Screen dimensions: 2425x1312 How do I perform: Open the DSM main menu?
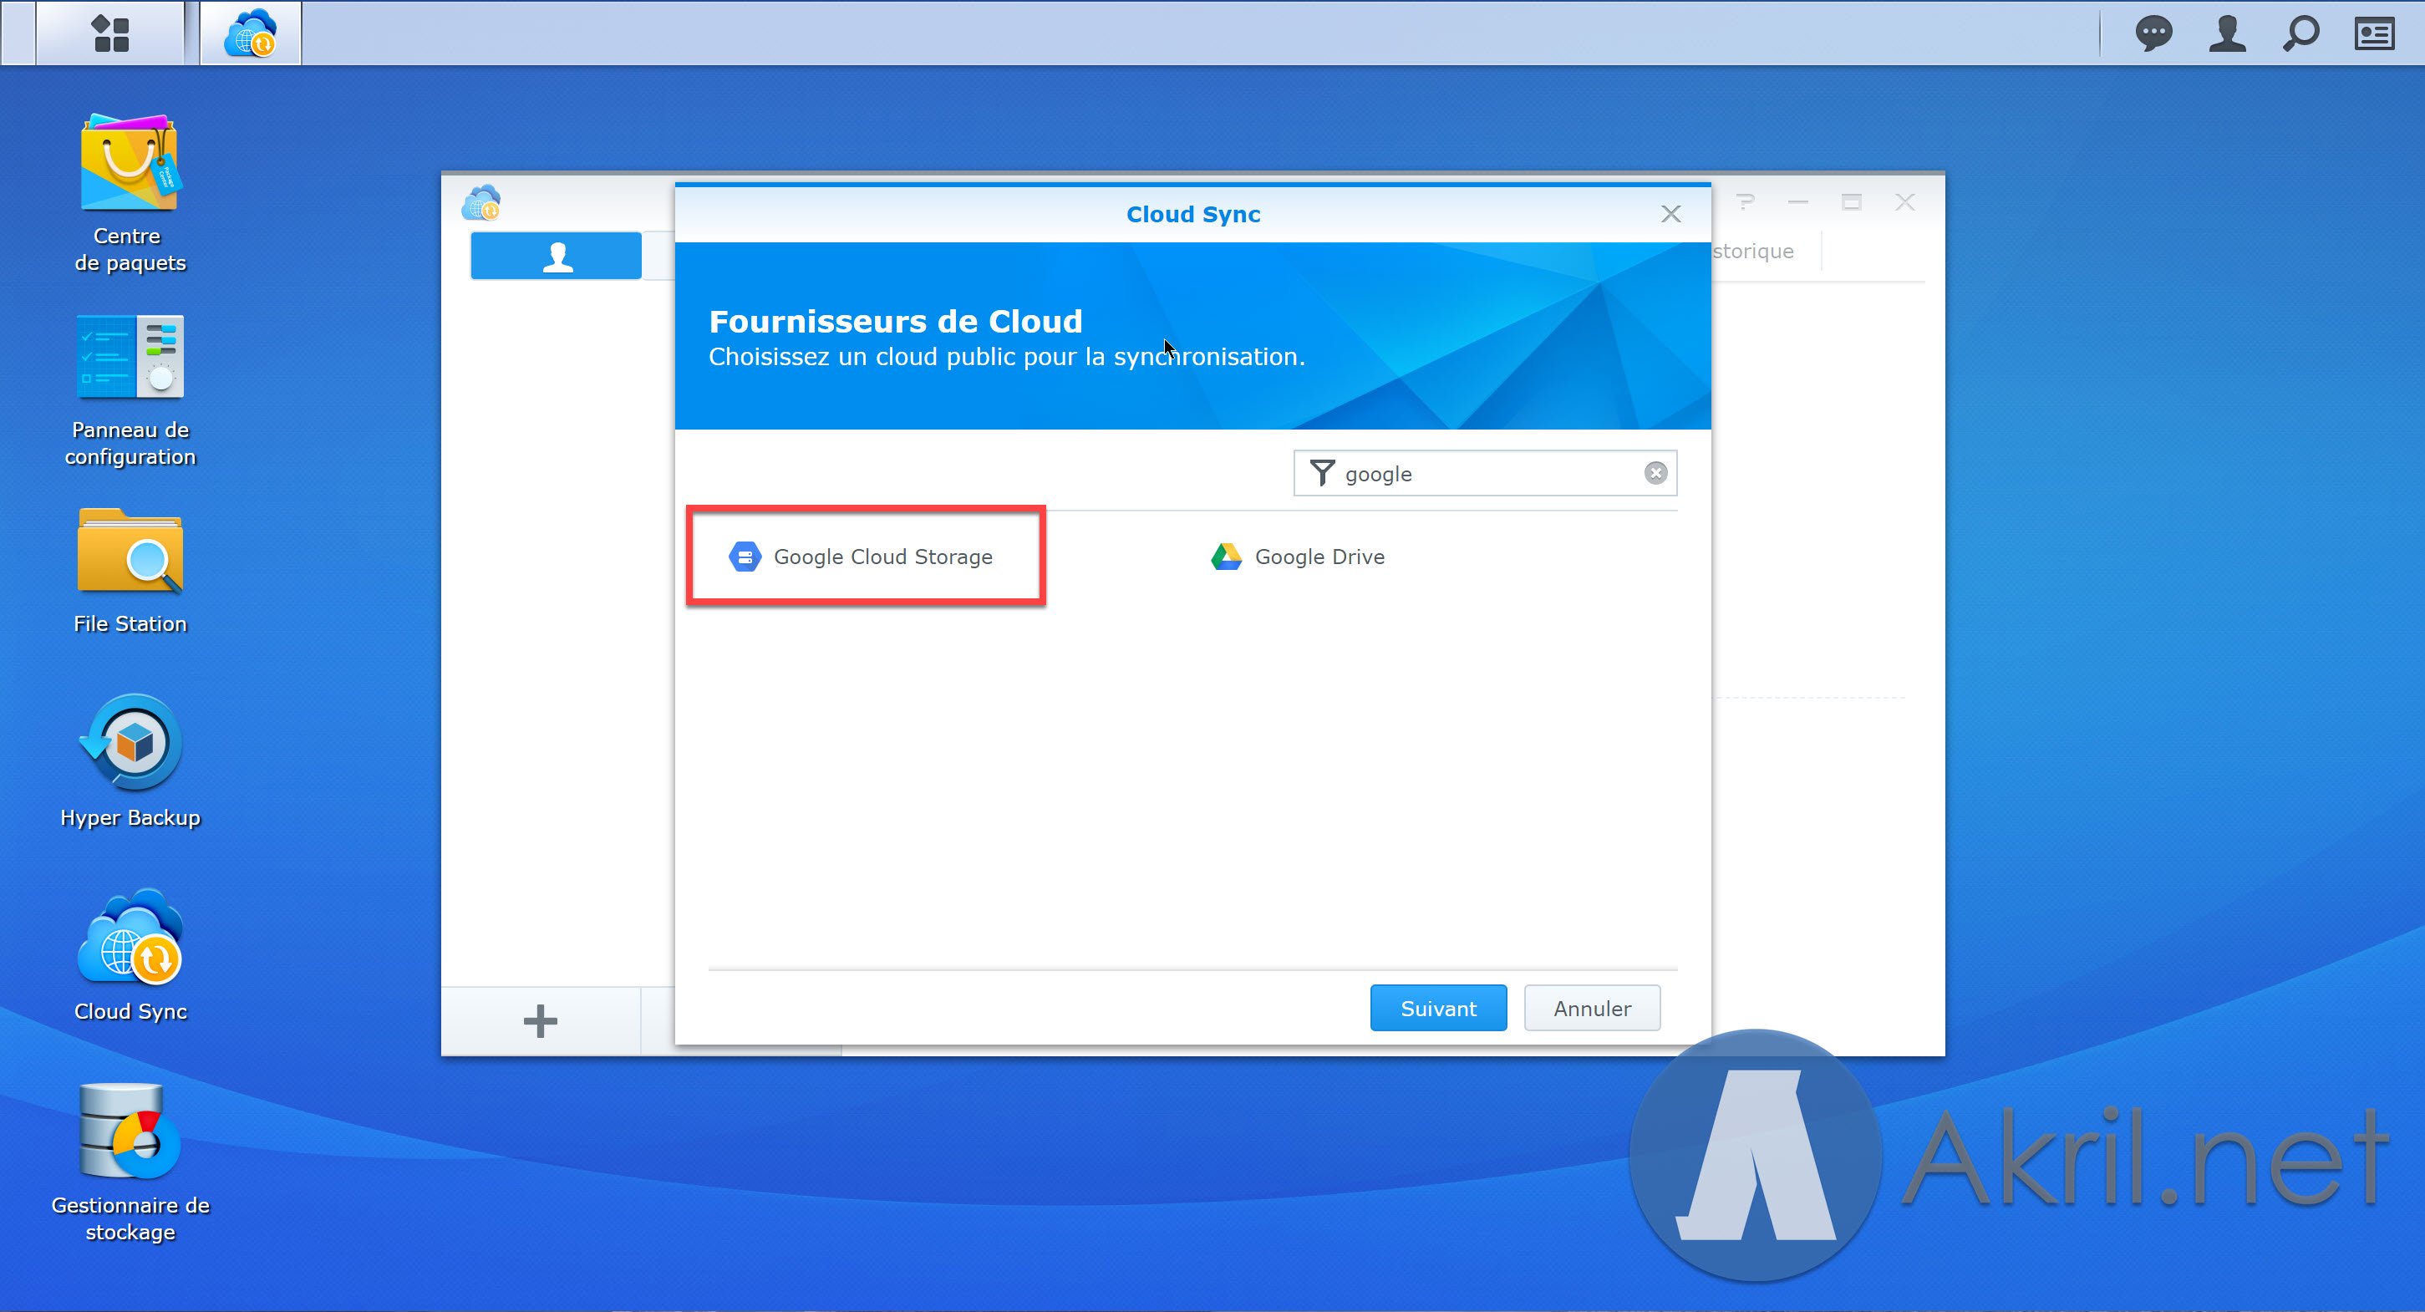tap(110, 34)
